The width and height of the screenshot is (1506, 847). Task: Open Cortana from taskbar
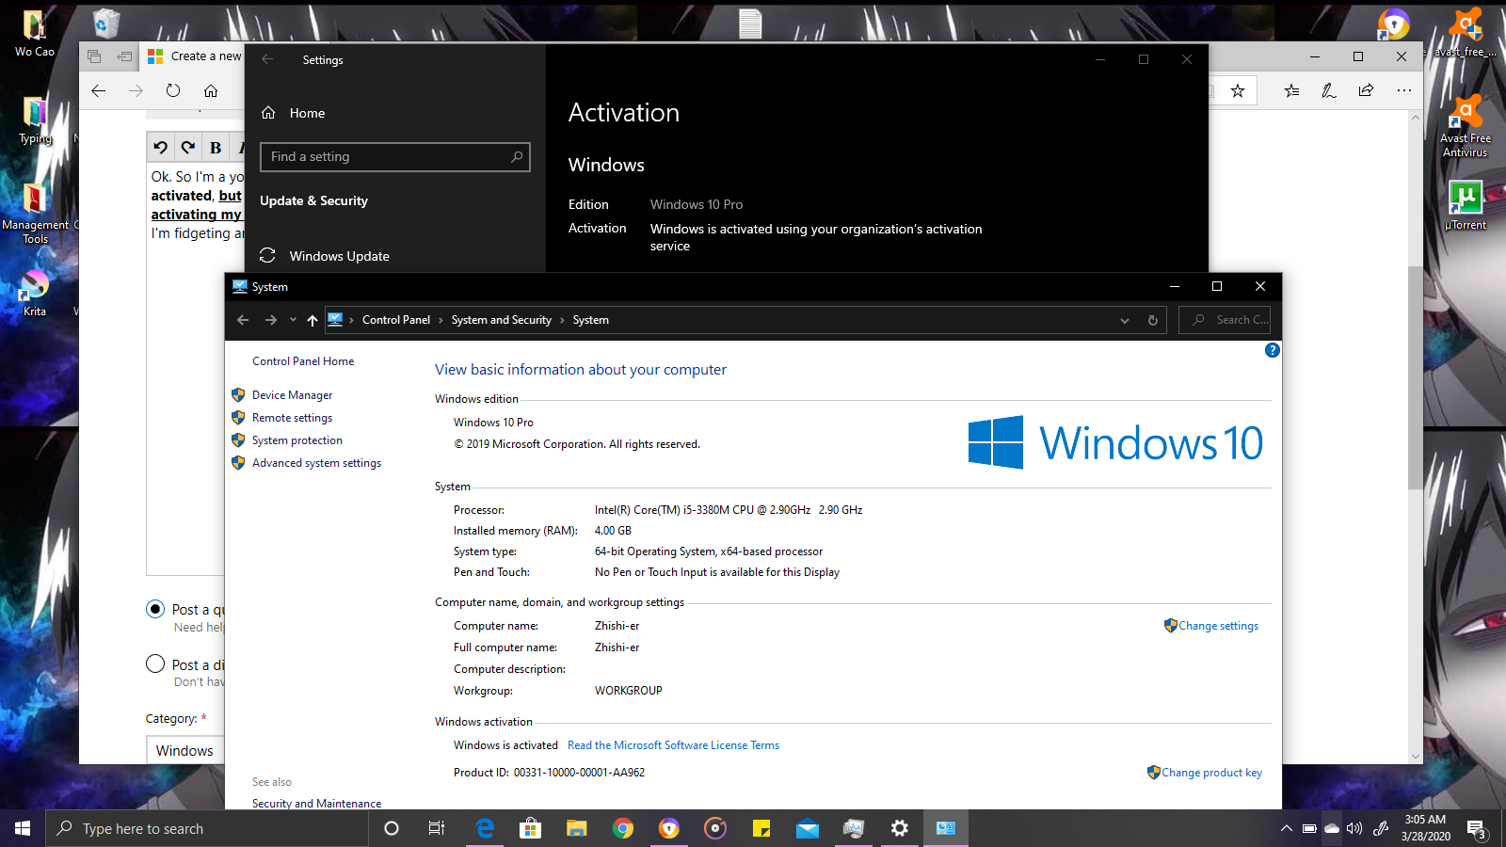pyautogui.click(x=392, y=828)
